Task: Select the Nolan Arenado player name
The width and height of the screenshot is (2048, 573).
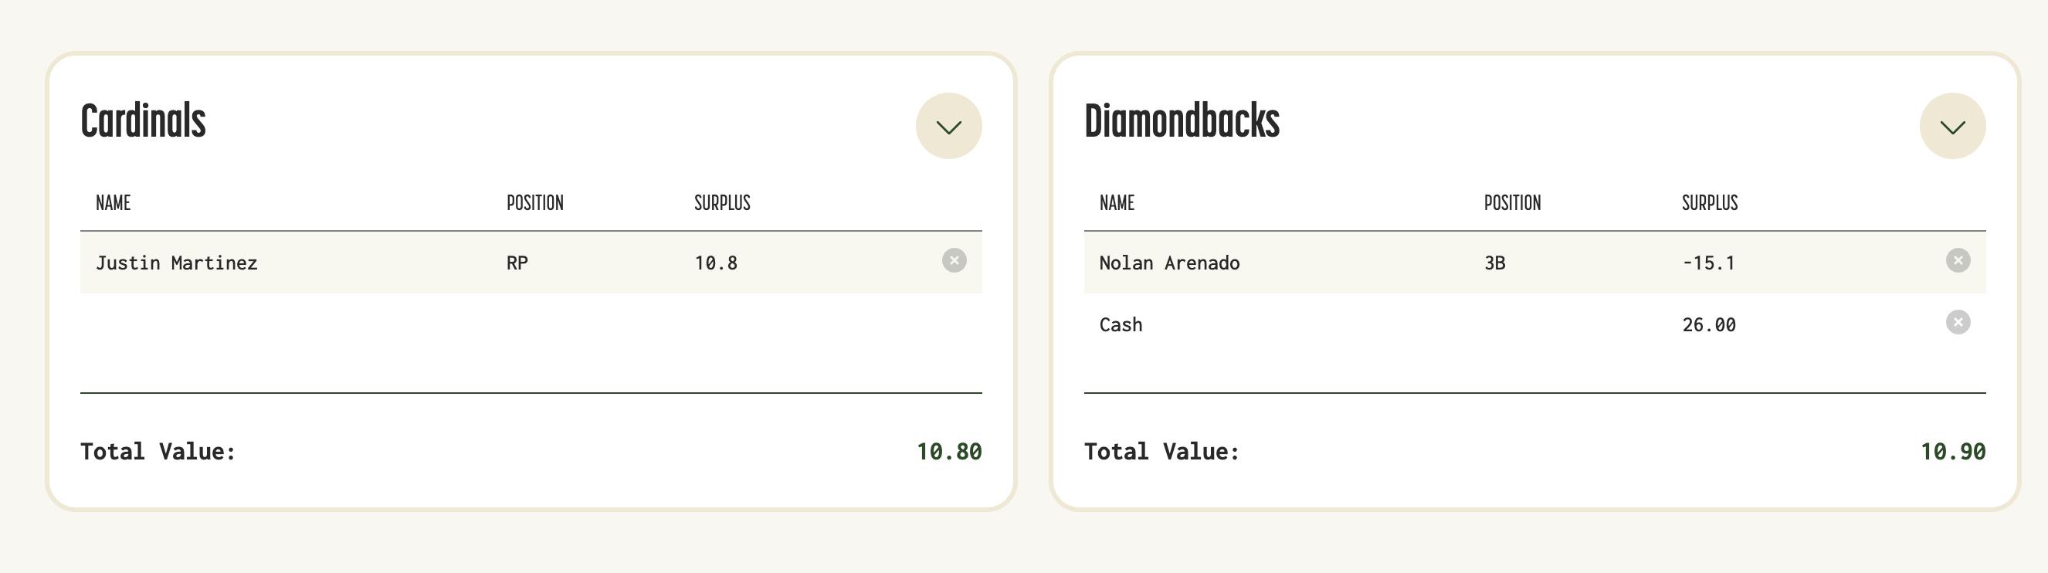Action: [x=1168, y=263]
